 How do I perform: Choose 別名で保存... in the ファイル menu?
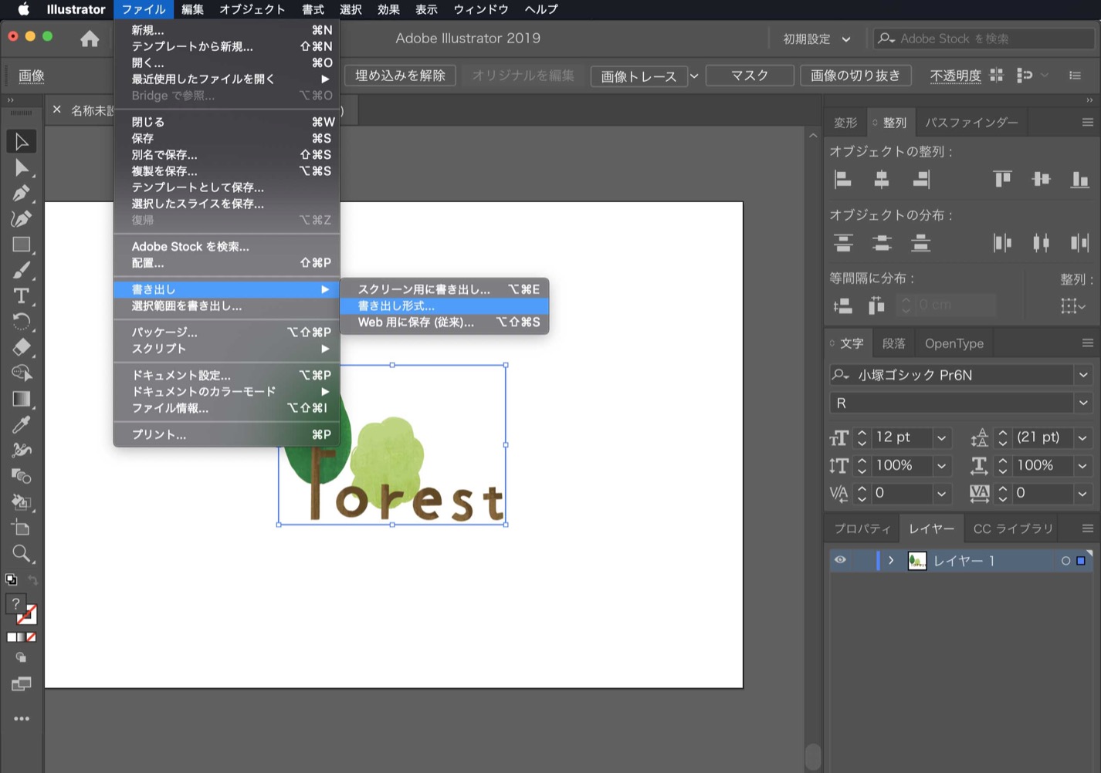[226, 154]
